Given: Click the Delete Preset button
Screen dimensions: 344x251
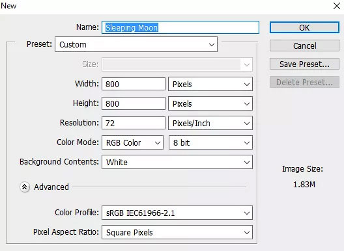Looking at the screenshot, I should point(304,82).
